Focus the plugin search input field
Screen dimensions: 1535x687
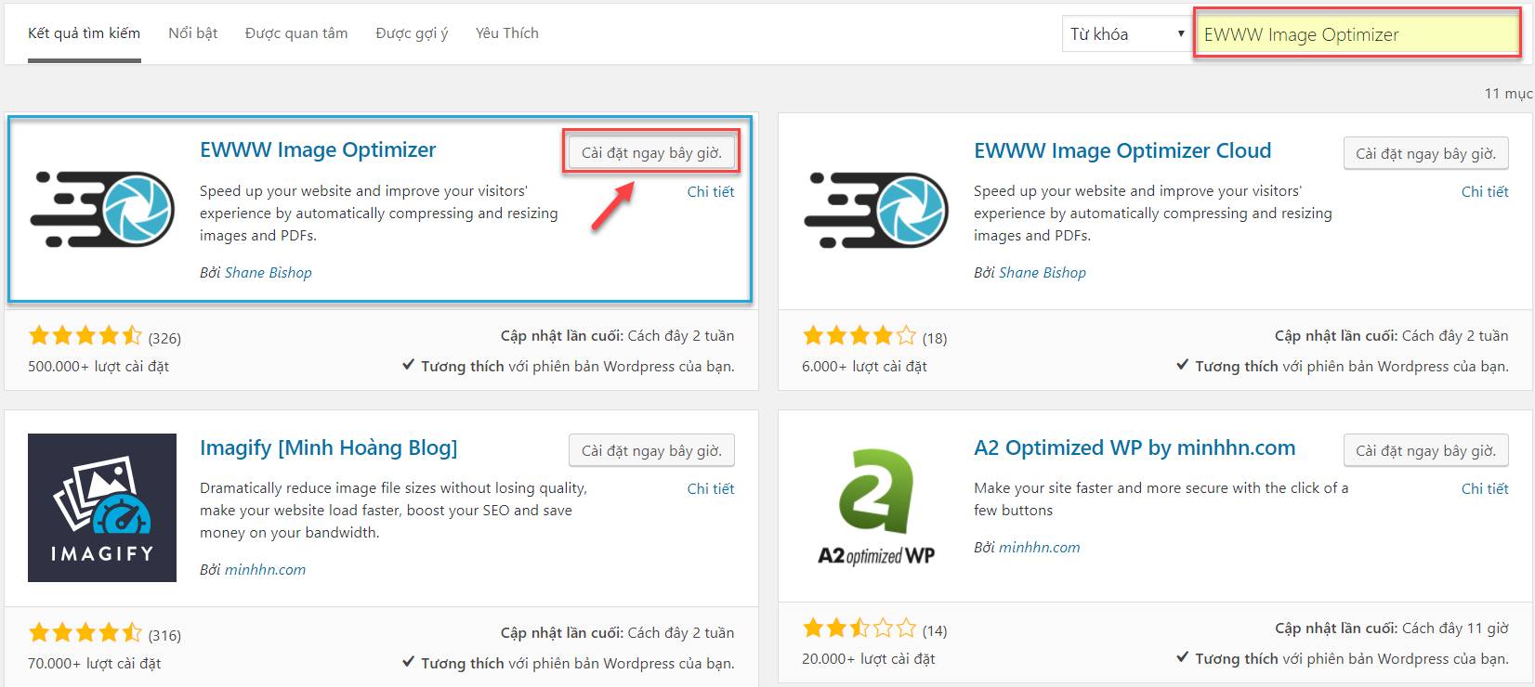[x=1357, y=34]
